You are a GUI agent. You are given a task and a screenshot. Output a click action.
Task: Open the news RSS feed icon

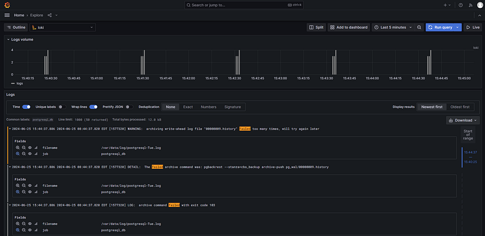click(470, 5)
